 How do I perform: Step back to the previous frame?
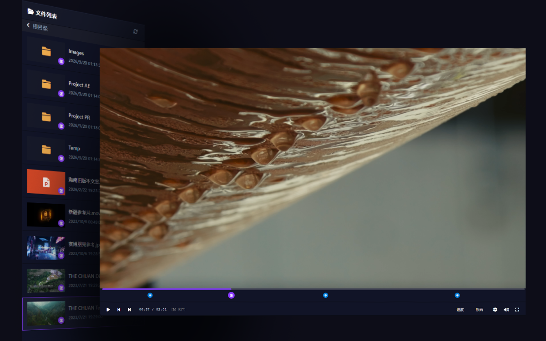tap(119, 310)
